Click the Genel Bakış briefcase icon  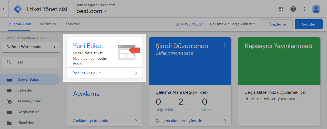pyautogui.click(x=9, y=80)
